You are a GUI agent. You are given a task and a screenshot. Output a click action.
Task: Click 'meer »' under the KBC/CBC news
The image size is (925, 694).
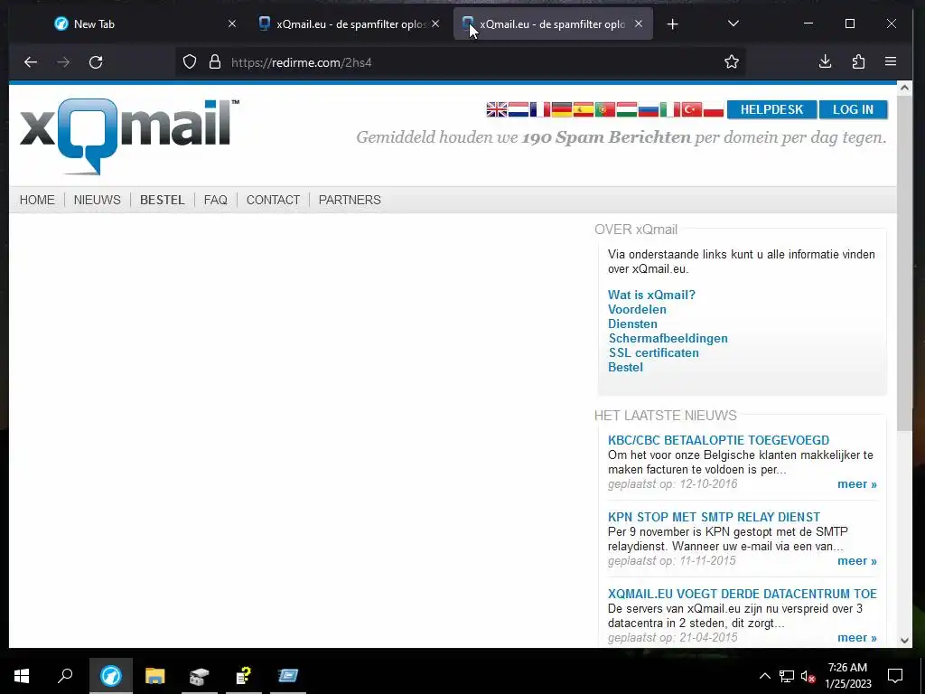857,484
